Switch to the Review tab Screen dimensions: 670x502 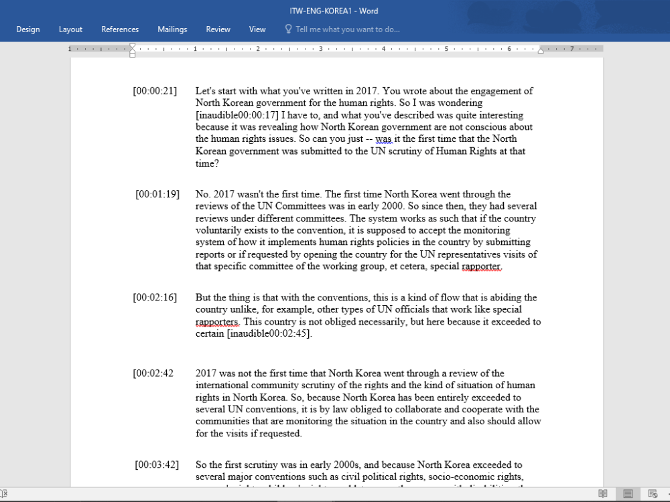pyautogui.click(x=218, y=29)
